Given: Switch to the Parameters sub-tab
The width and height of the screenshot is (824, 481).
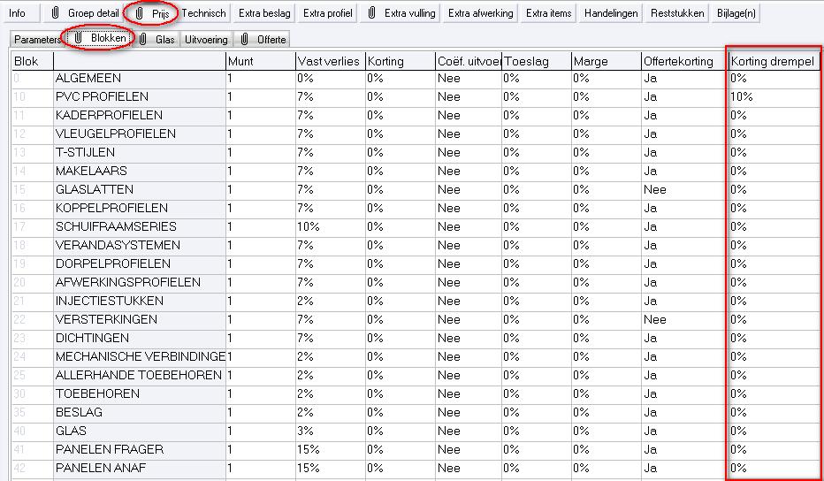Looking at the screenshot, I should click(x=37, y=40).
